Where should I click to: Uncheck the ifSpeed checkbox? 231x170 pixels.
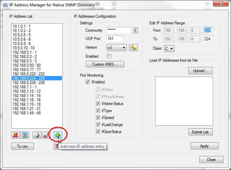pyautogui.click(x=98, y=118)
